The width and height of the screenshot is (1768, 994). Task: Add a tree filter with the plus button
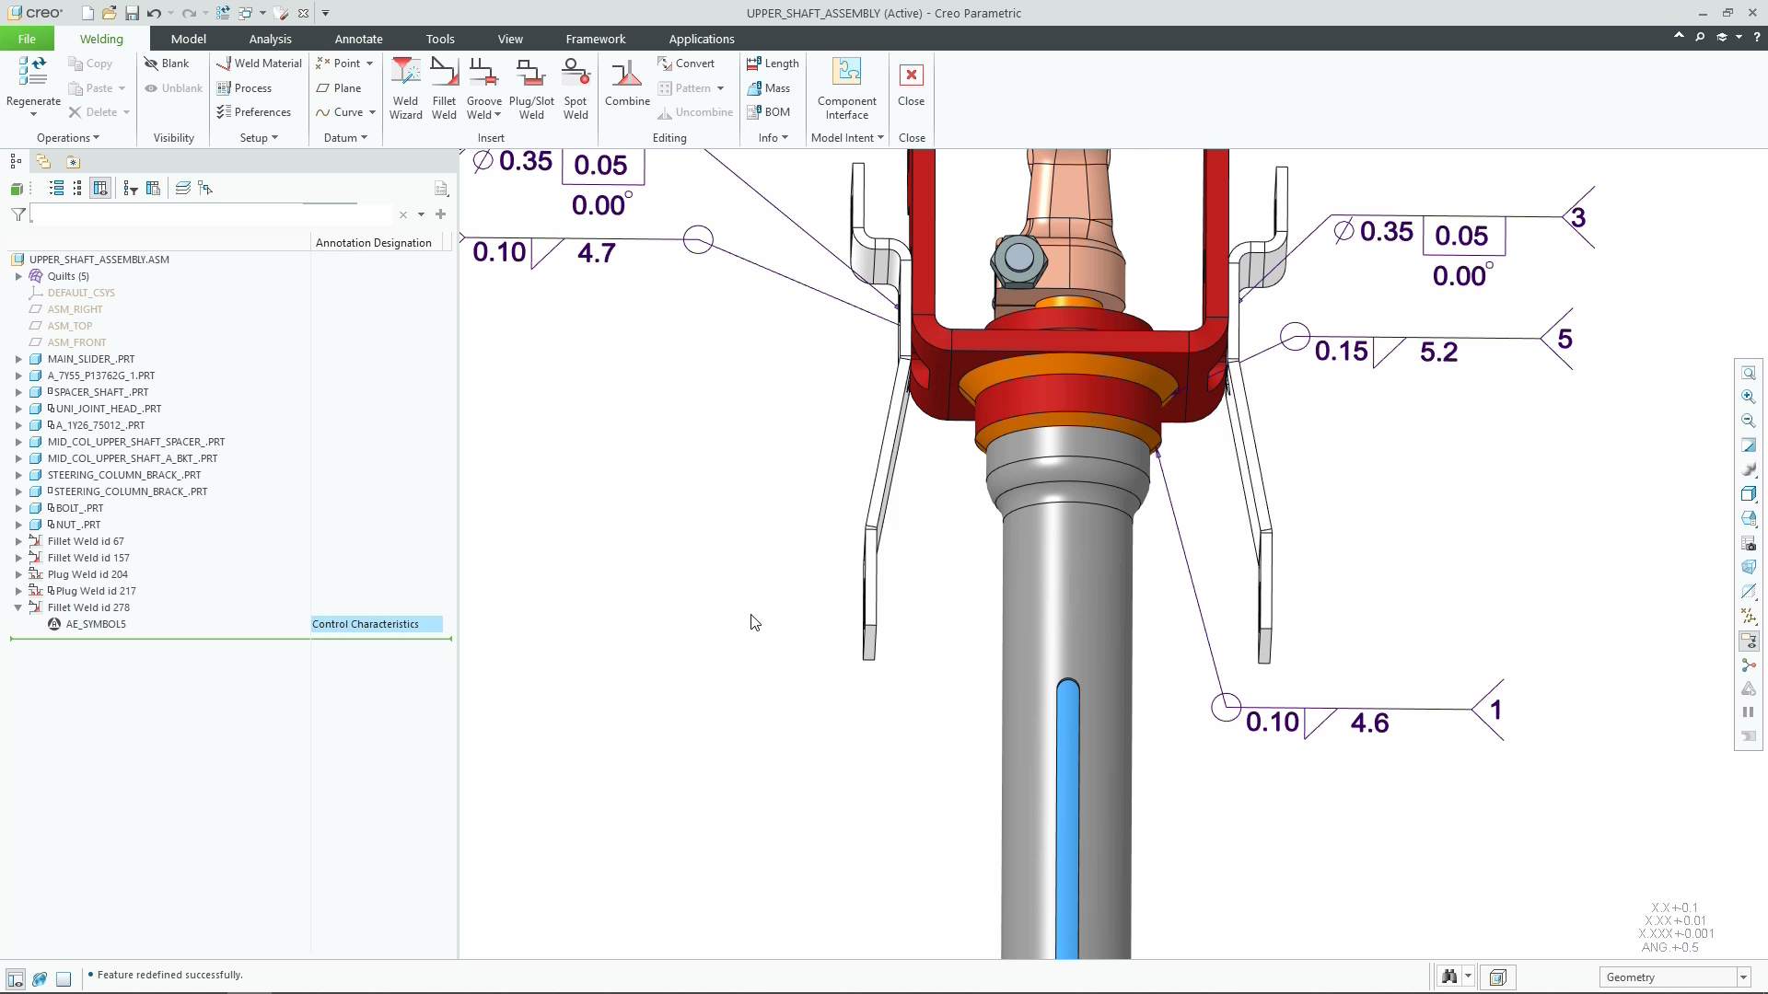pyautogui.click(x=441, y=214)
